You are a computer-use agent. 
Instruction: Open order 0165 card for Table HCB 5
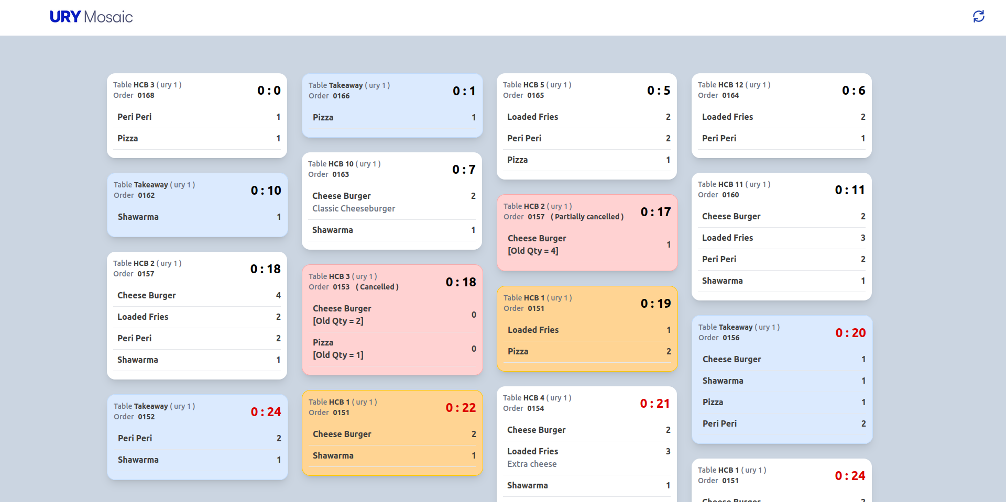(587, 126)
